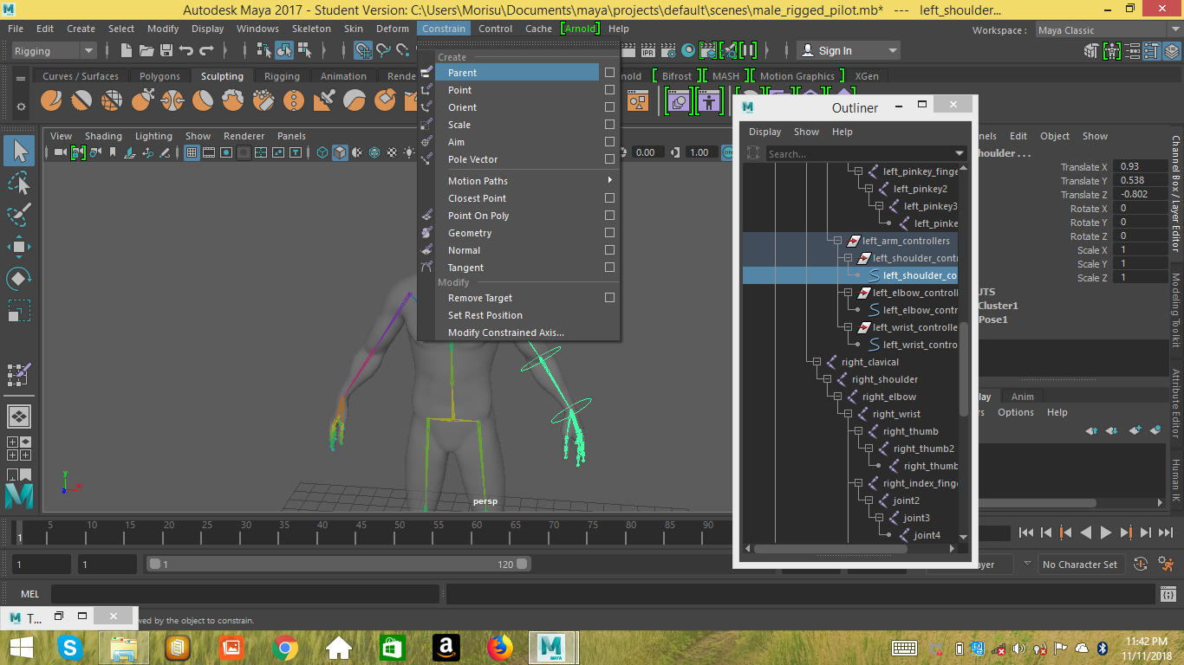The width and height of the screenshot is (1184, 665).
Task: Click Modify Constrained Axis menu entry
Action: point(505,332)
